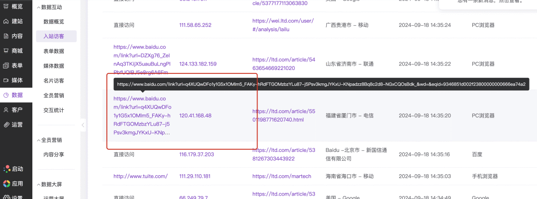Click timestamp 2024-09-18 14:35:16
The height and width of the screenshot is (199, 537).
click(424, 154)
